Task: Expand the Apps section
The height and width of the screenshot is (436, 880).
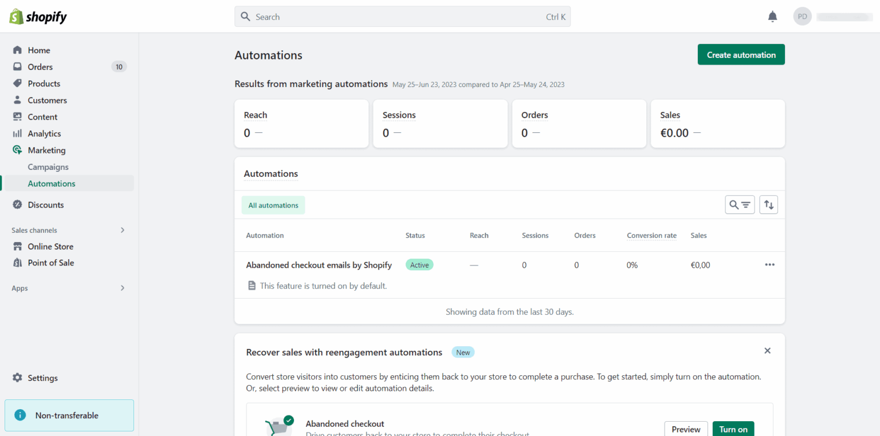Action: point(122,288)
